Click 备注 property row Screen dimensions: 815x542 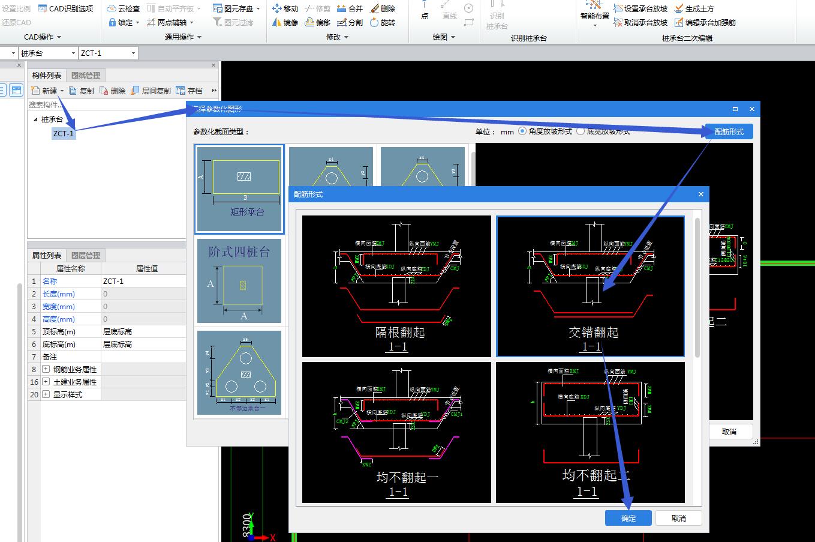(x=107, y=357)
